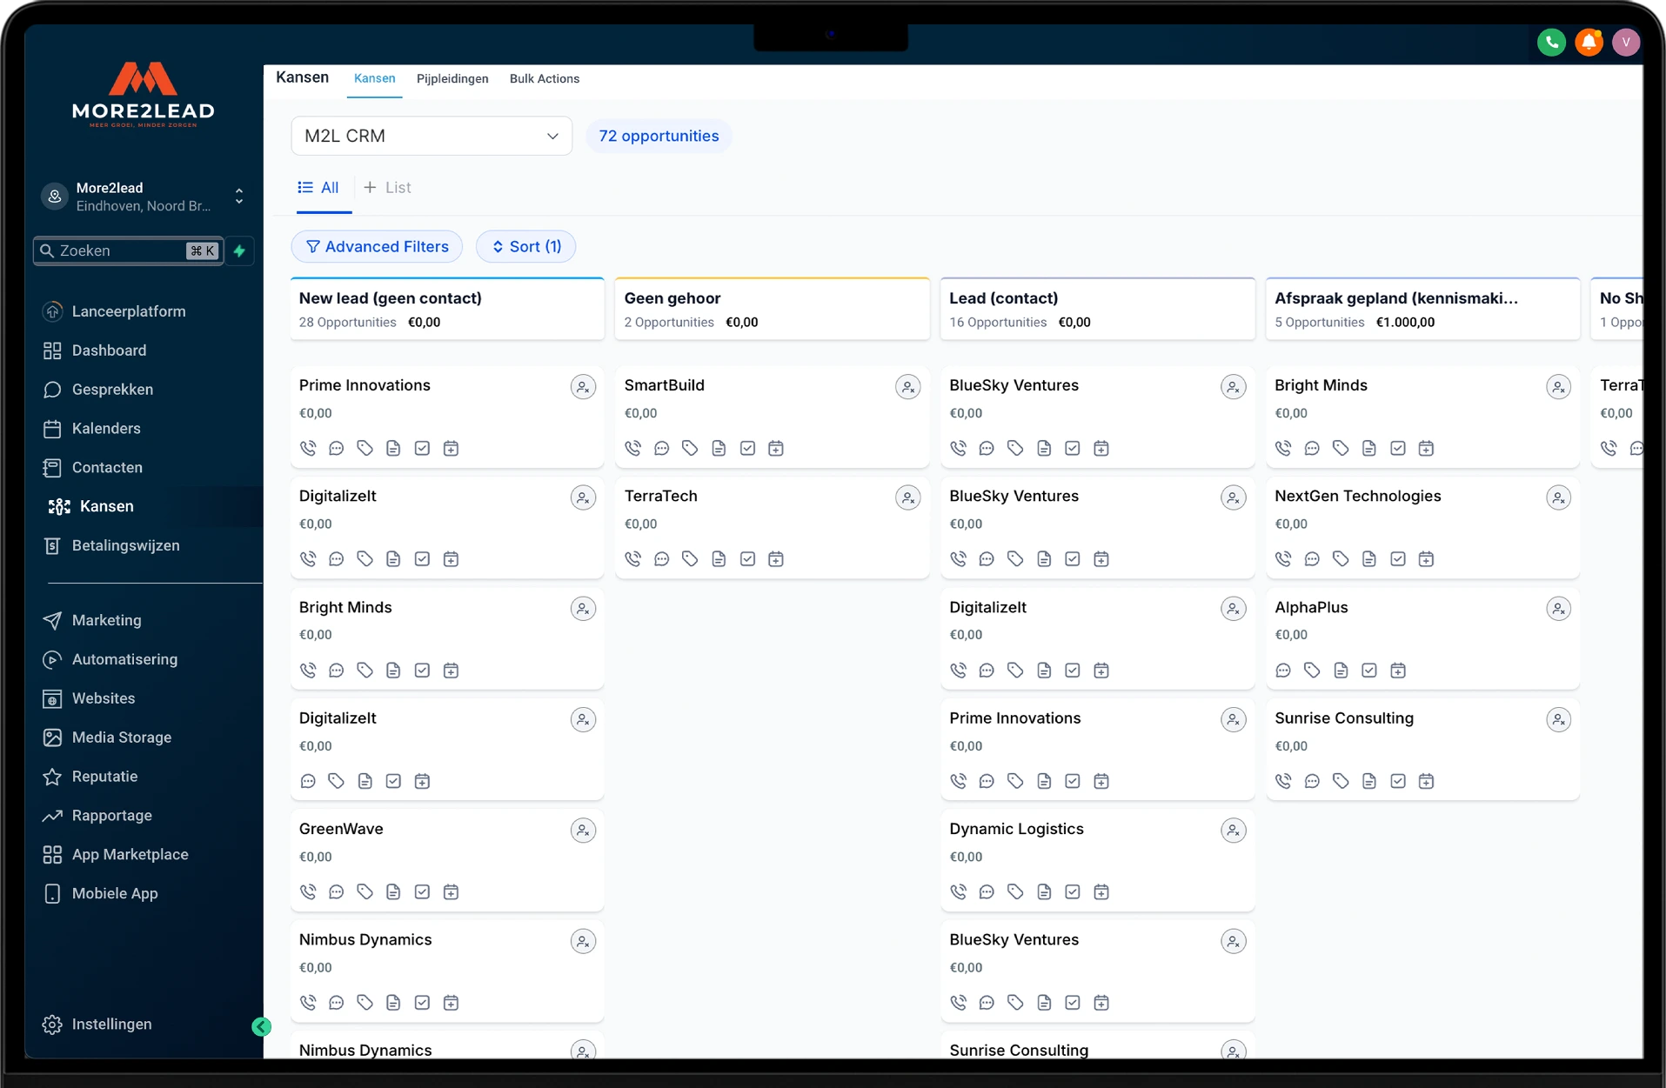Open the Sort (1) options
Screen dimensions: 1666x1088
tap(525, 247)
